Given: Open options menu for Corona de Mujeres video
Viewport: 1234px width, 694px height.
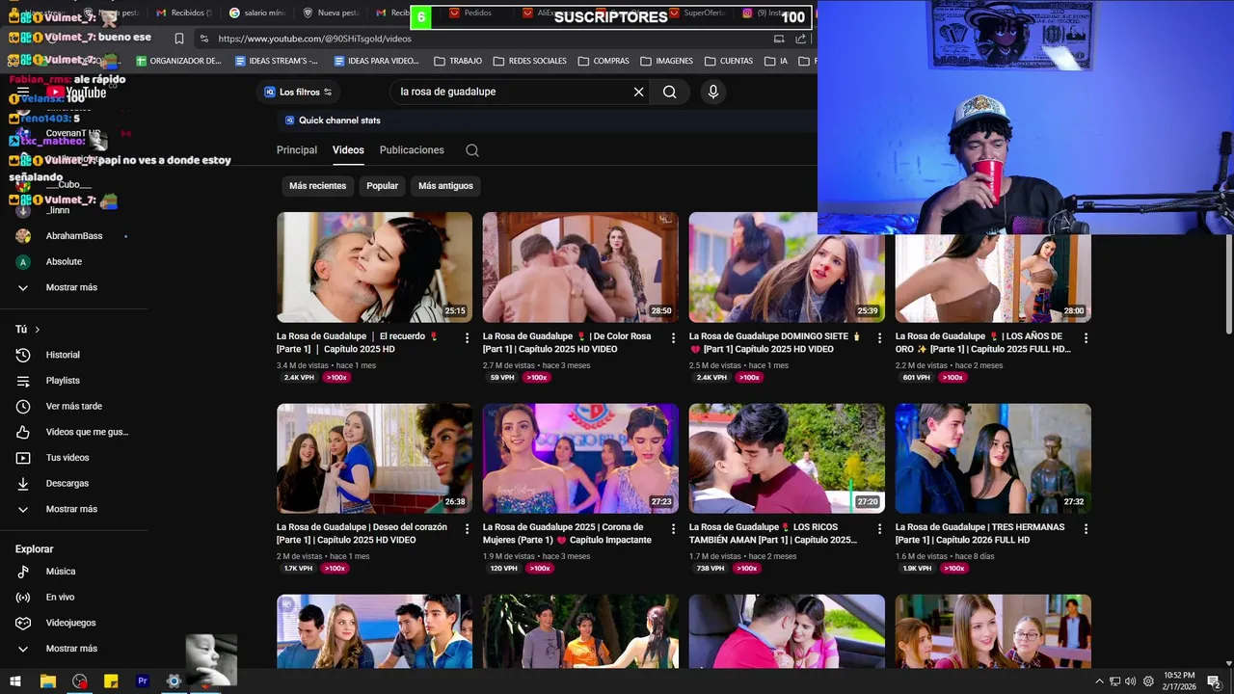Looking at the screenshot, I should (x=673, y=529).
